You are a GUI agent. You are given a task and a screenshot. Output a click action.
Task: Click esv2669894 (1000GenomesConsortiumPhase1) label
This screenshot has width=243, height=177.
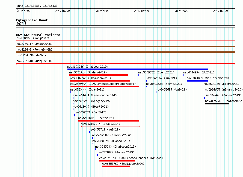103,84
